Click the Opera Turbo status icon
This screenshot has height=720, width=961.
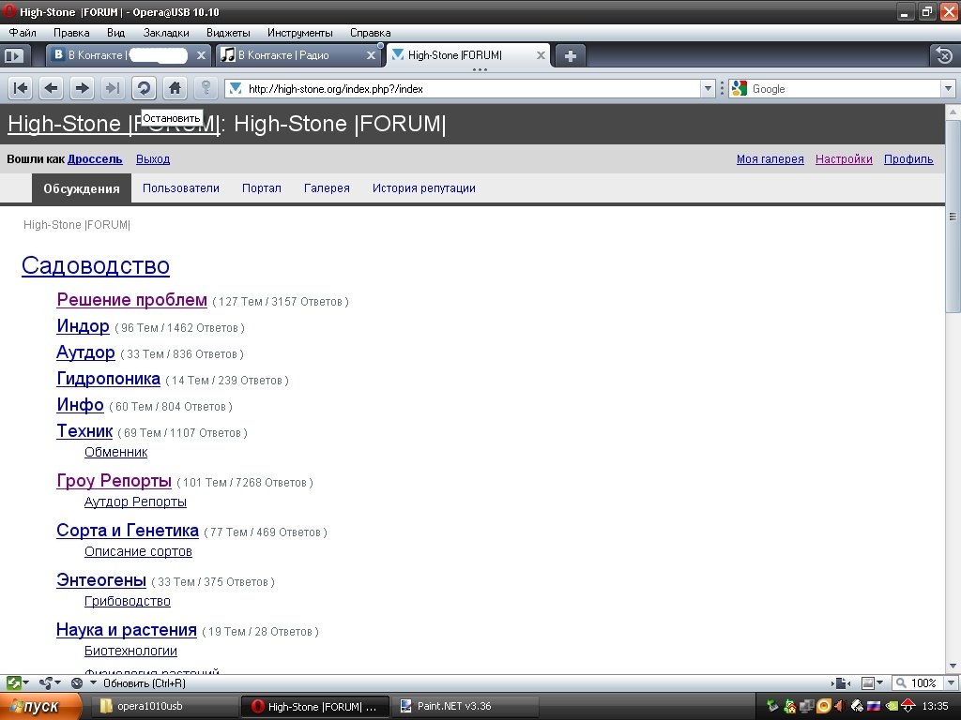pyautogui.click(x=77, y=682)
